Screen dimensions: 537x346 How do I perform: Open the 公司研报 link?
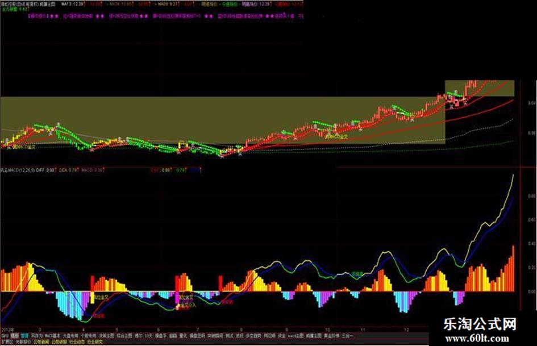(x=59, y=342)
